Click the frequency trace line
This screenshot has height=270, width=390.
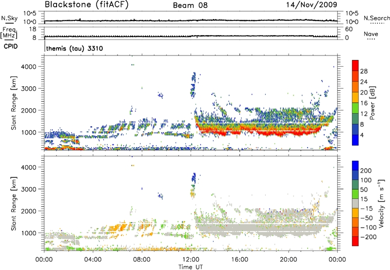(x=191, y=36)
